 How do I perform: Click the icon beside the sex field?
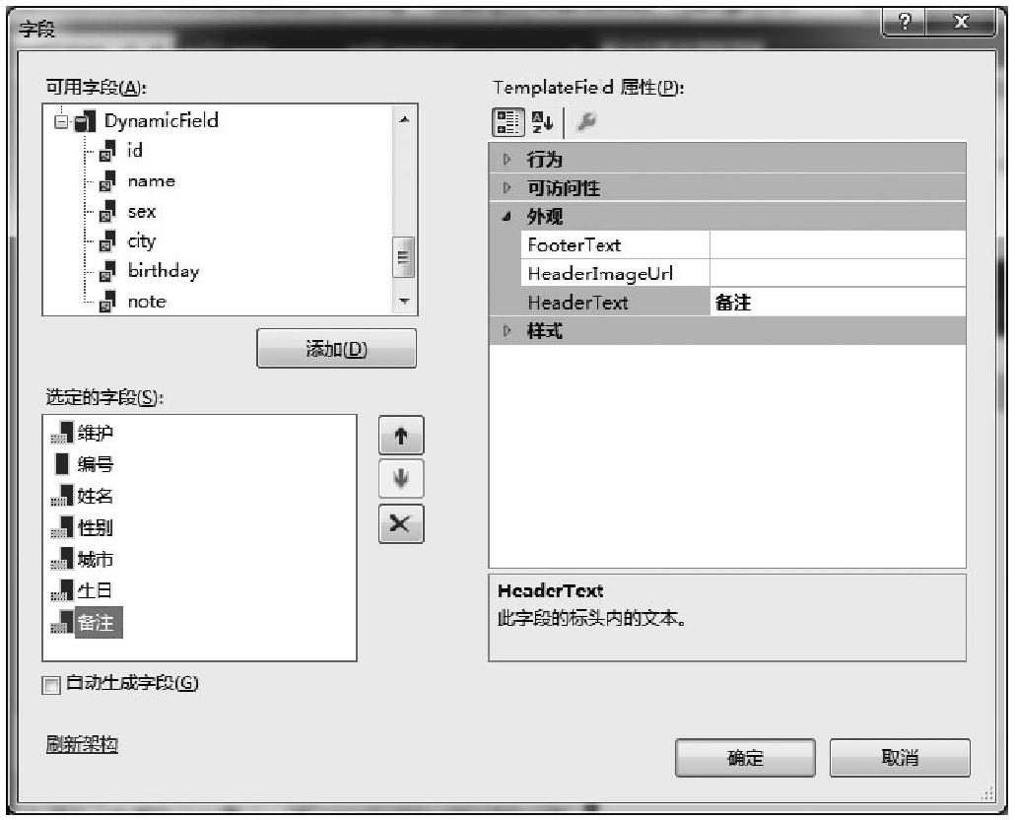(107, 212)
